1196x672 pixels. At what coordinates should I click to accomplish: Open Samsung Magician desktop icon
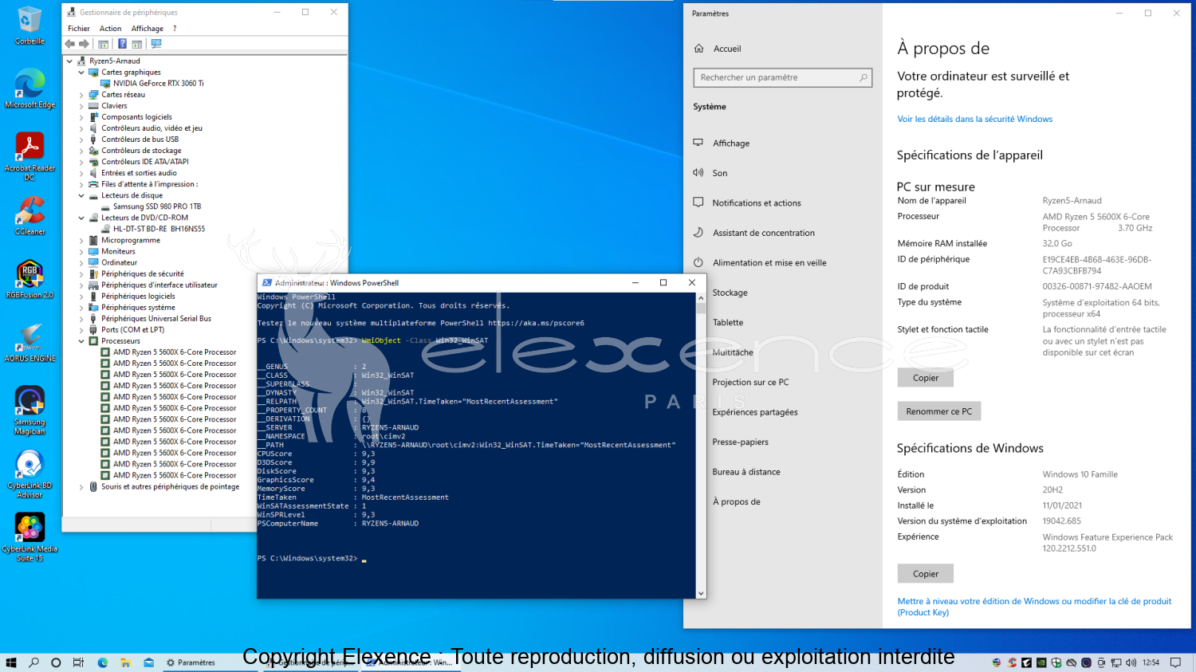click(x=30, y=410)
